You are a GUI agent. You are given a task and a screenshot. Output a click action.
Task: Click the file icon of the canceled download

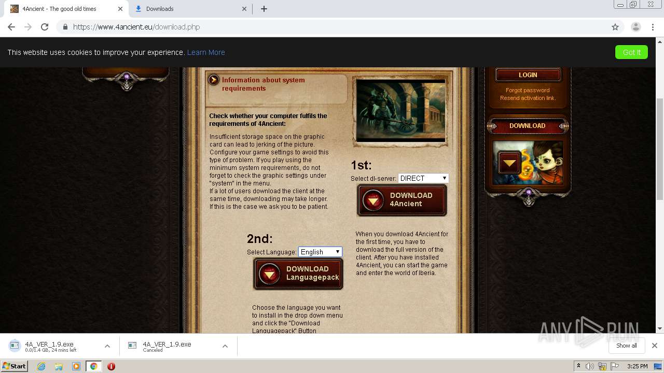tap(132, 346)
